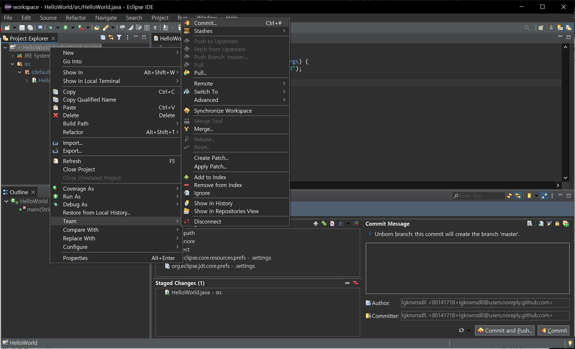Click the green Run toolbar button
The image size is (575, 349).
[66, 28]
